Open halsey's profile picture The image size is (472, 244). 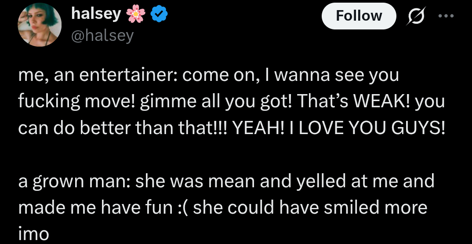pos(39,26)
